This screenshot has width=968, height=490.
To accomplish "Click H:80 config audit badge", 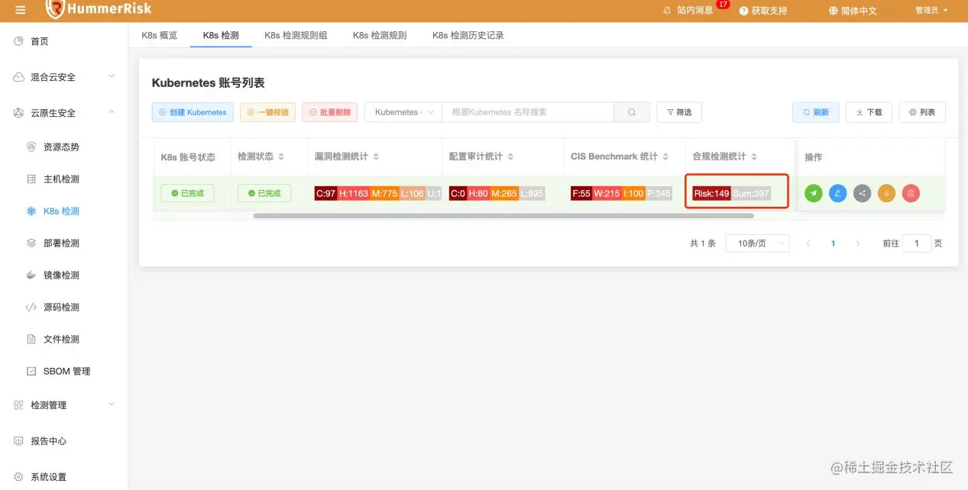I will click(478, 194).
